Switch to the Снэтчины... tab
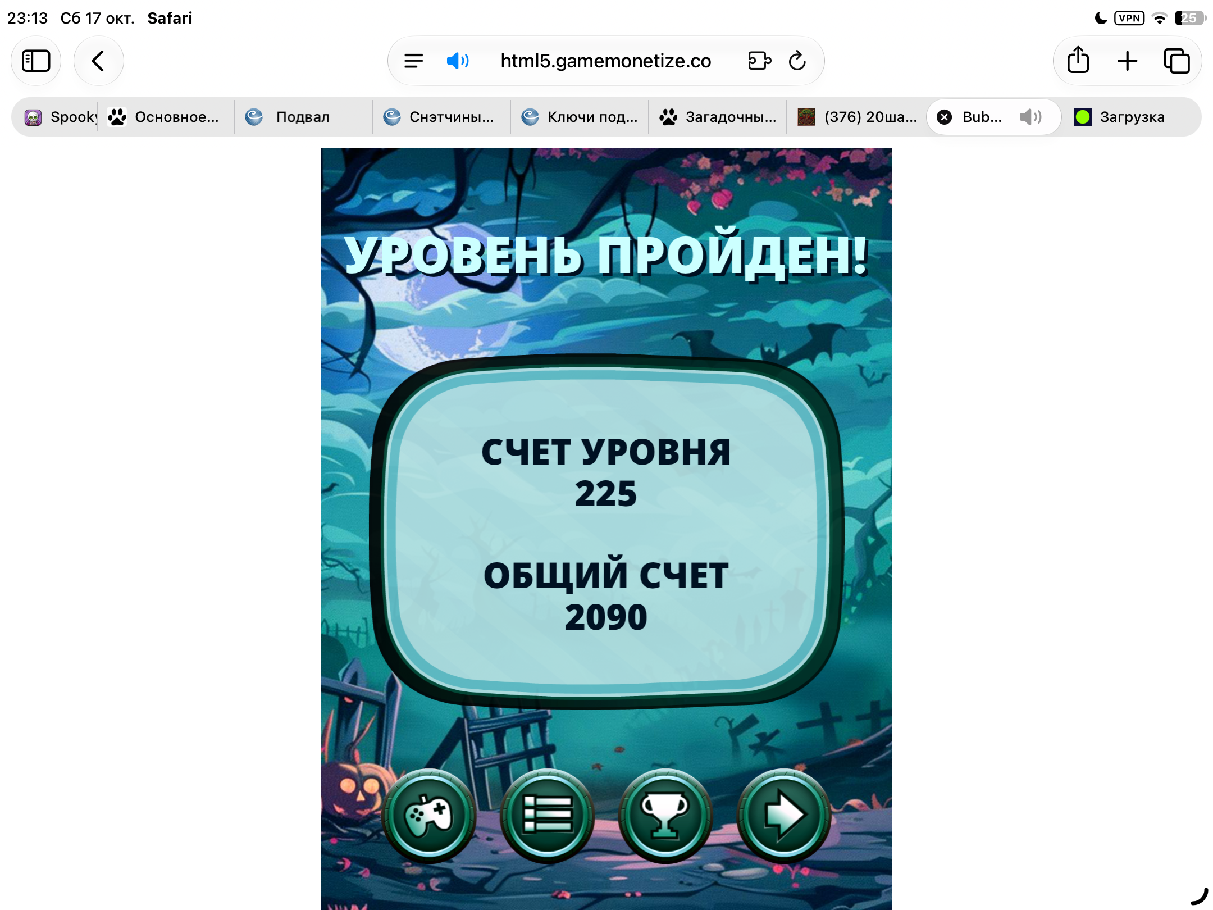Screen dimensions: 1213x910 click(x=441, y=117)
